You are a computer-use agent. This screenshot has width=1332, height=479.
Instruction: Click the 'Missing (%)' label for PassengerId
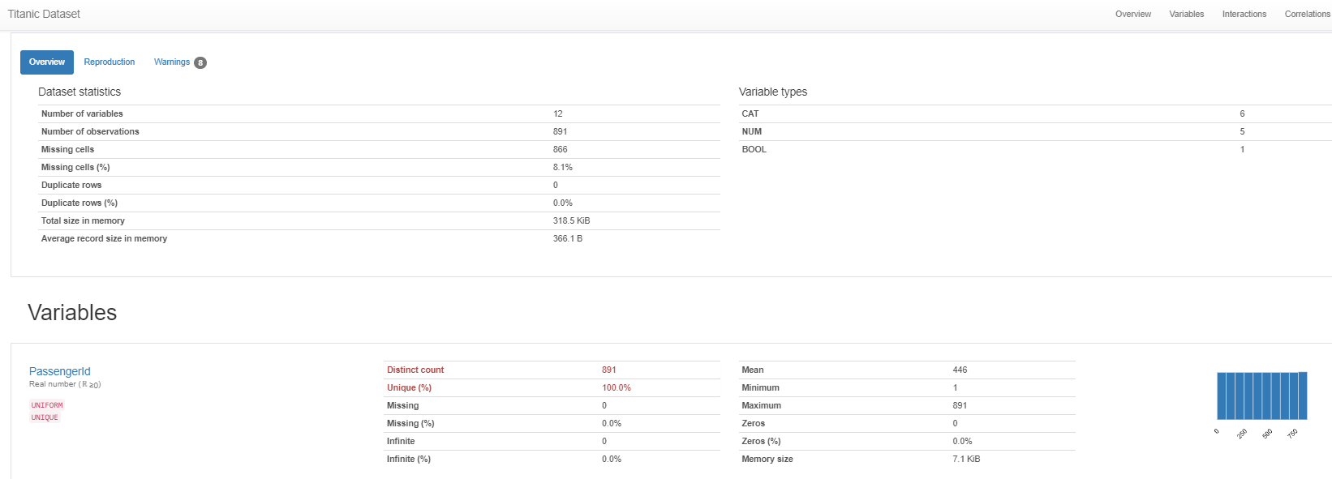tap(410, 423)
